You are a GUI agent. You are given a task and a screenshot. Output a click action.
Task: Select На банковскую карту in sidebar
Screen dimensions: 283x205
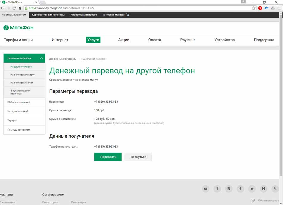point(24,75)
